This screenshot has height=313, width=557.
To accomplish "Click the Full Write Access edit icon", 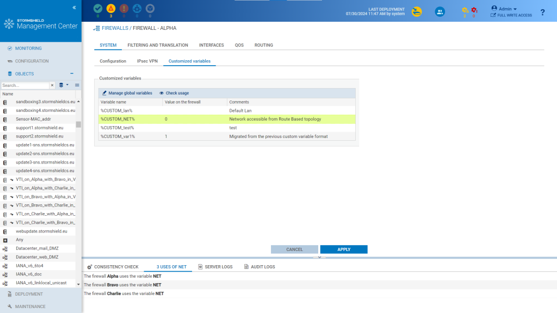I will click(493, 15).
